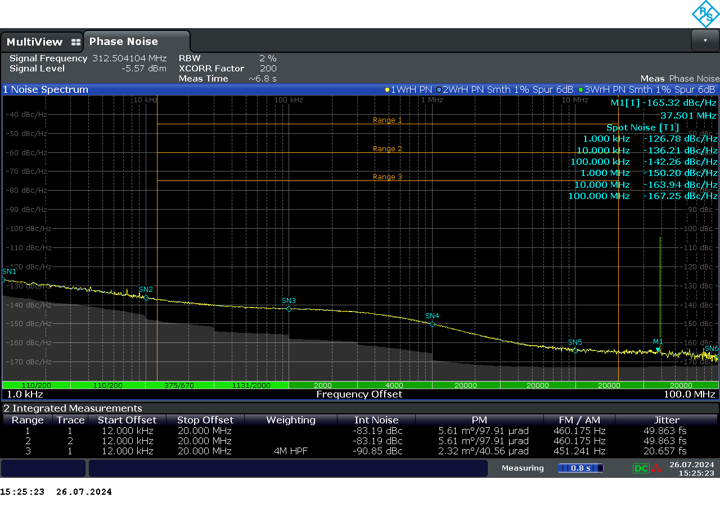
Task: Click the MultiView grid icon
Action: click(76, 42)
